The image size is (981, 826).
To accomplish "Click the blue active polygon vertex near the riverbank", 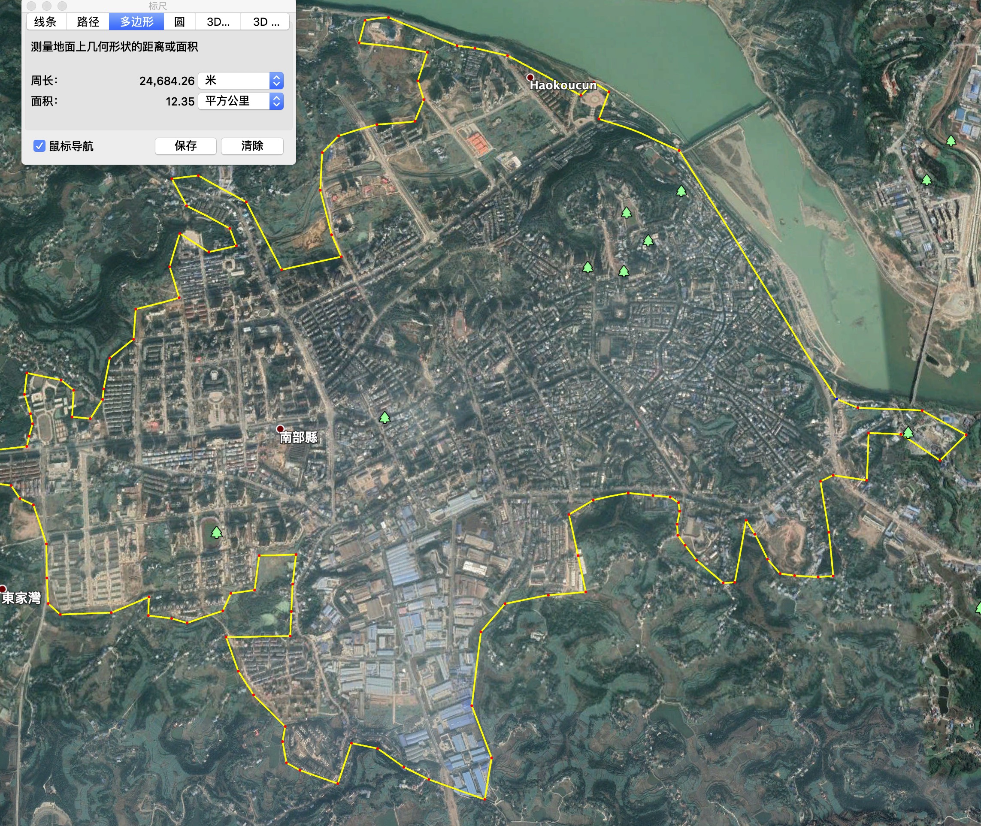I will pyautogui.click(x=836, y=399).
